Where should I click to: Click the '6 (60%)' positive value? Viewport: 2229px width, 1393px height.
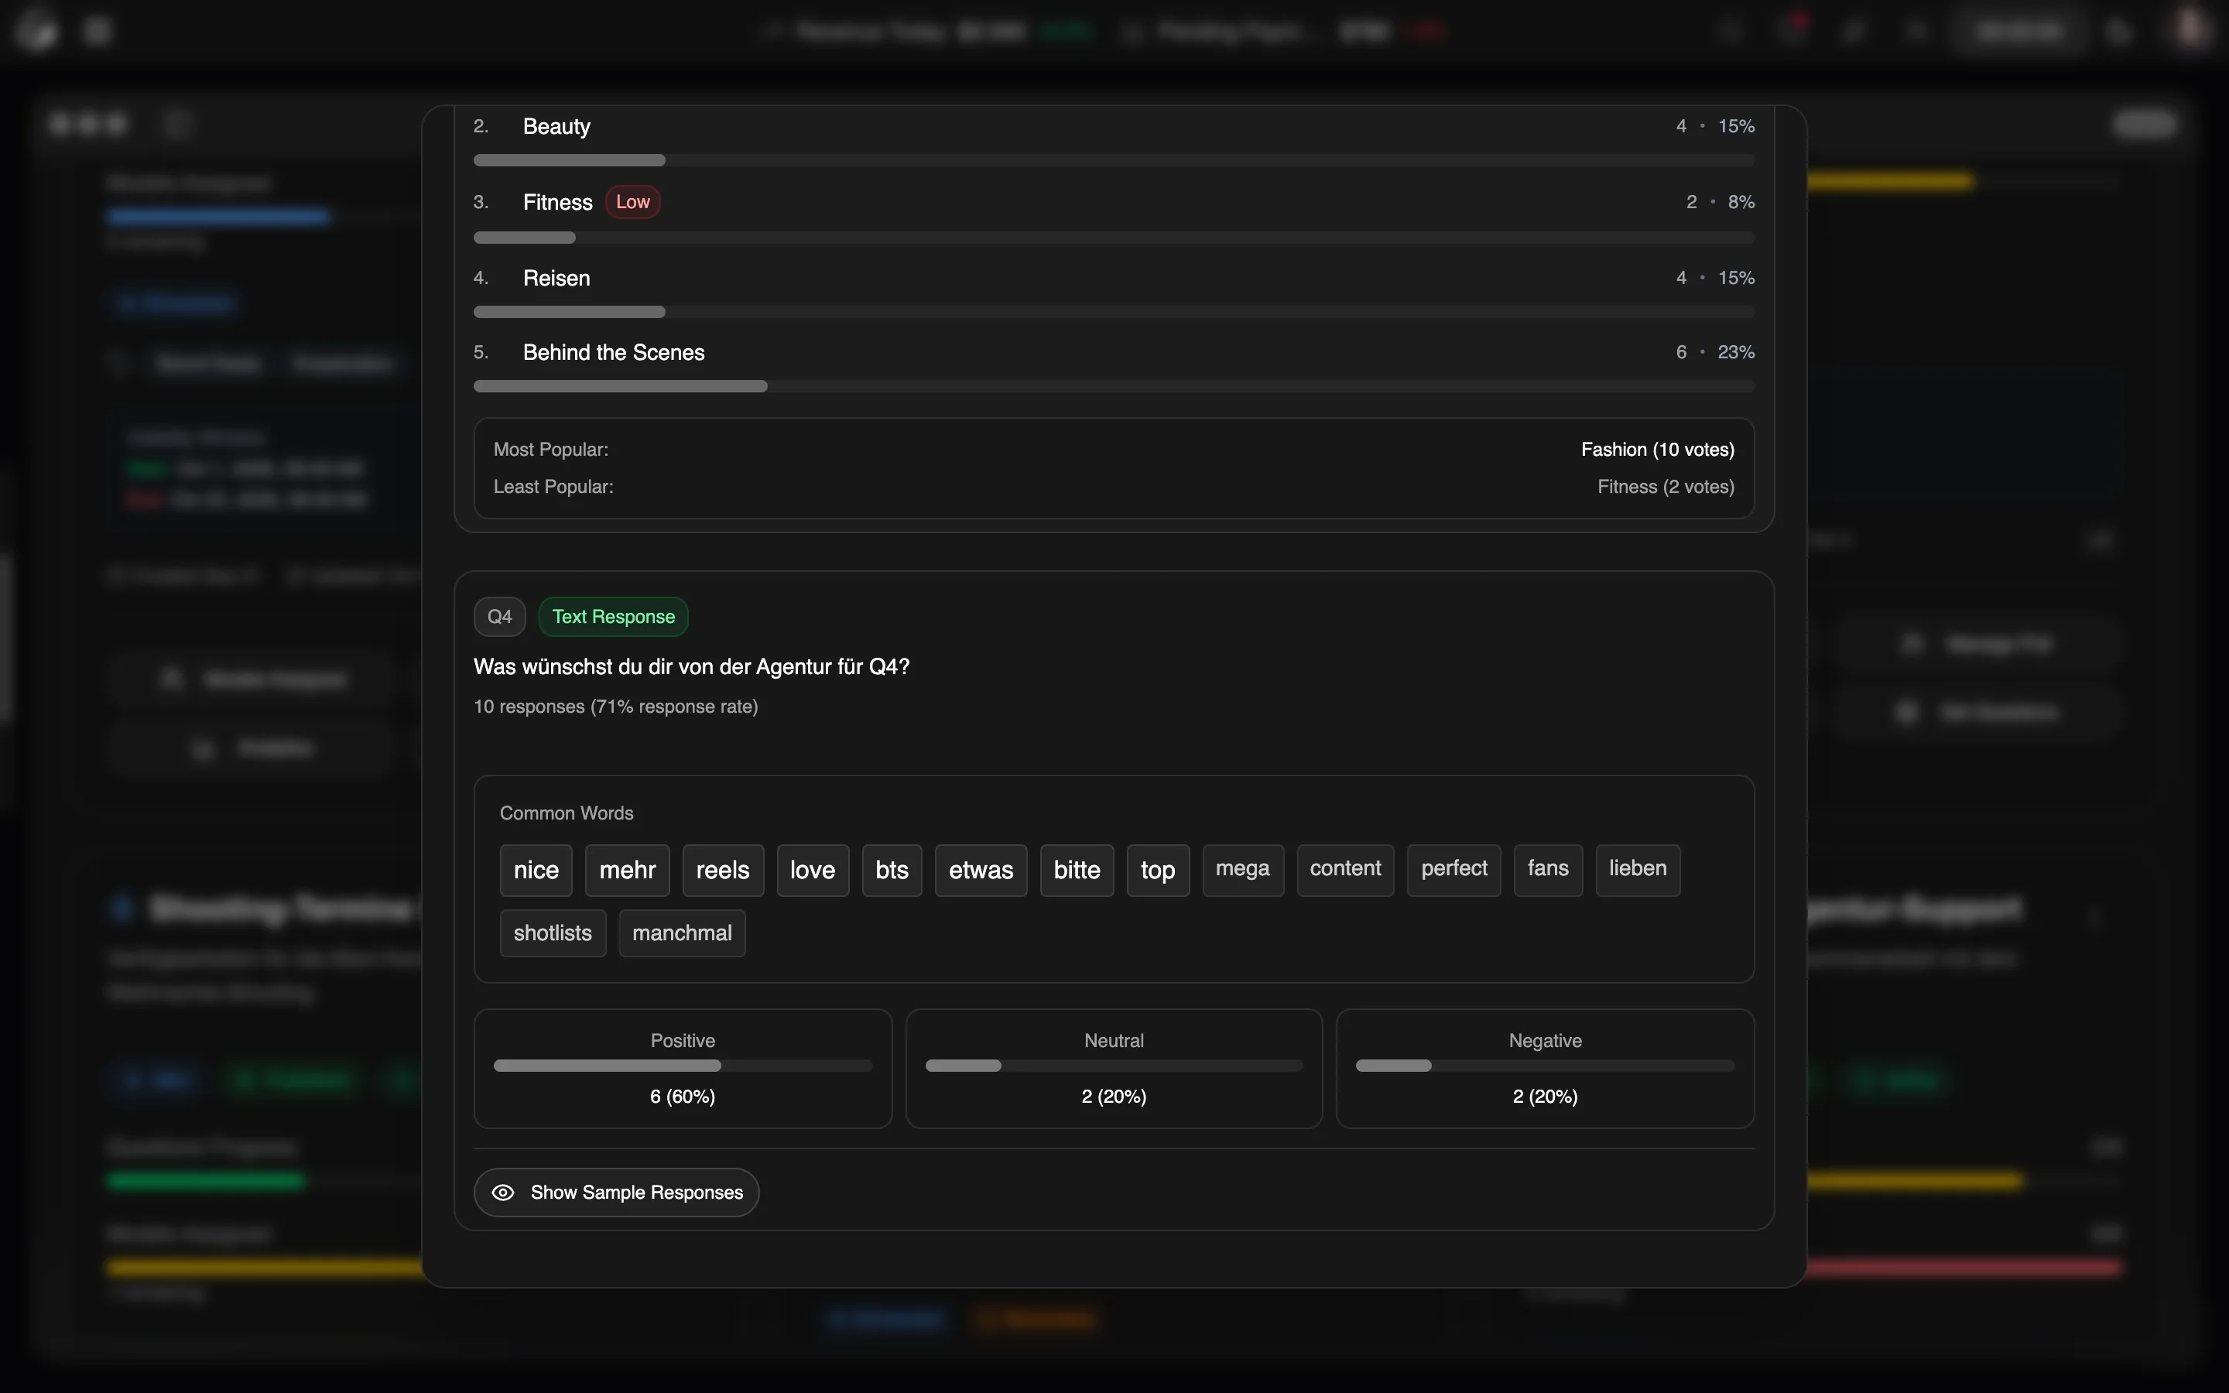pyautogui.click(x=683, y=1097)
